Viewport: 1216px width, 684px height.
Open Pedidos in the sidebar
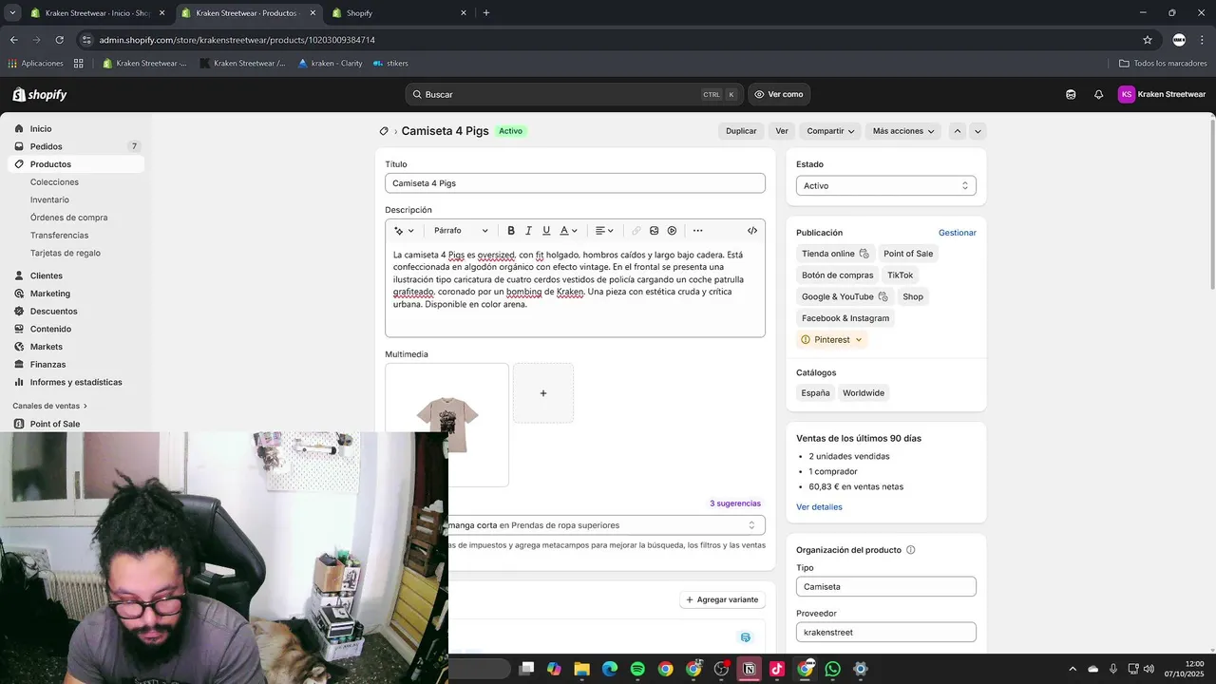tap(46, 146)
